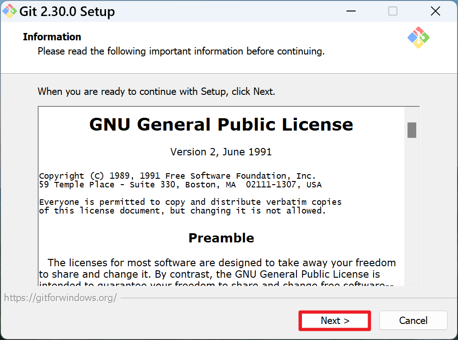Click 'The licenses for most software' line
The image size is (458, 340).
coord(222,263)
